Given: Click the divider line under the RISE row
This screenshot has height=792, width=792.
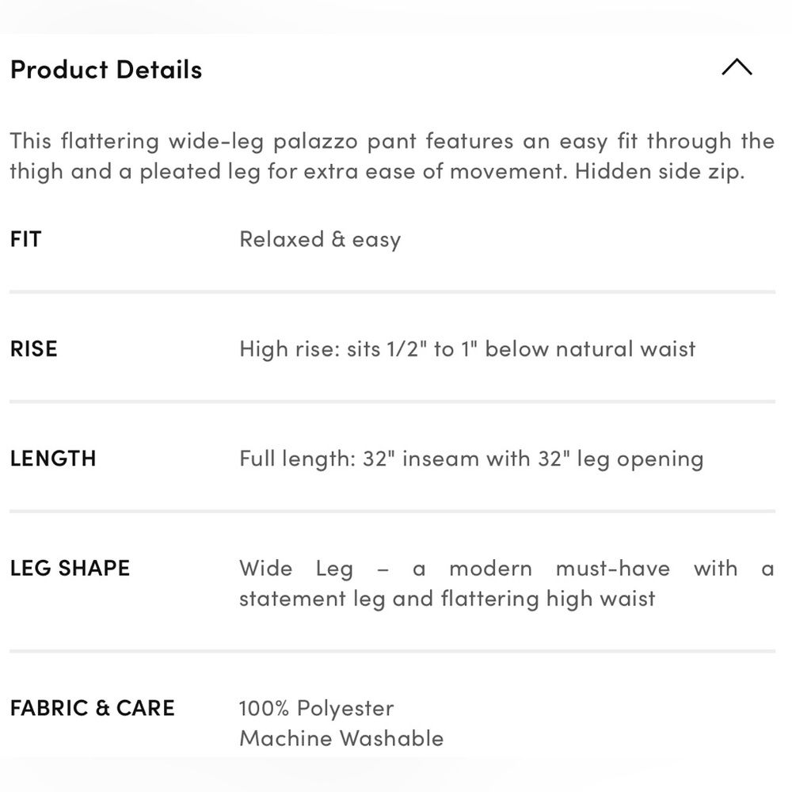Looking at the screenshot, I should coord(393,402).
